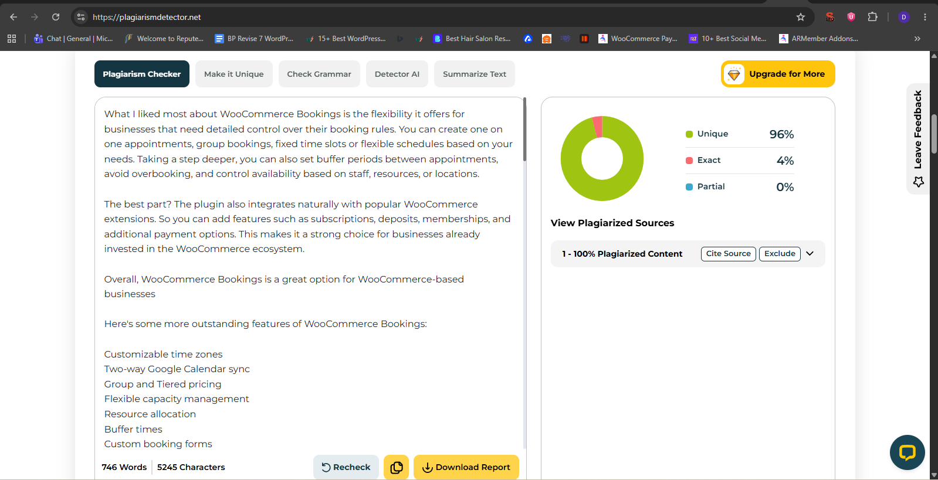Open 15+ Best WordPress bookmark
The height and width of the screenshot is (480, 938).
tap(346, 39)
